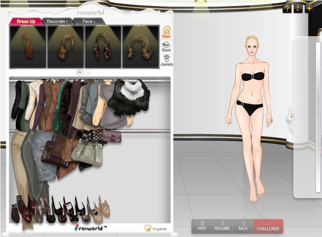The height and width of the screenshot is (237, 322).
Task: Submit the red CHALLENGE button
Action: (x=268, y=226)
